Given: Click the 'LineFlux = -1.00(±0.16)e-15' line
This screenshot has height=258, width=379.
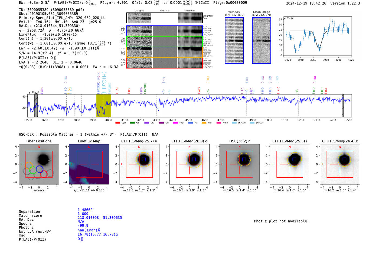Looking at the screenshot, I should pyautogui.click(x=48, y=35).
